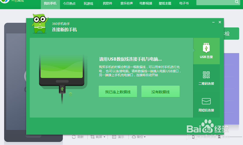Select the 电影视频 tab
This screenshot has width=243, height=145.
[x=146, y=4]
